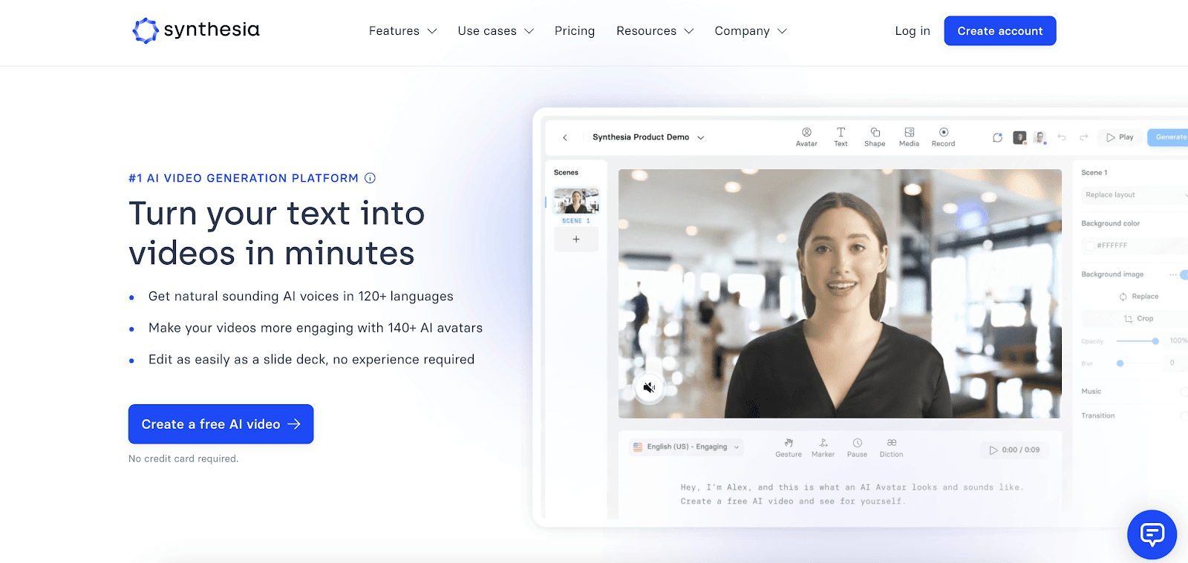Viewport: 1188px width, 563px height.
Task: Click Create account button
Action: (1000, 31)
